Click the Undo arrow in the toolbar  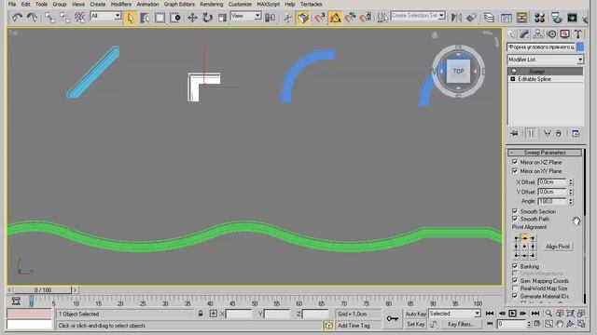(17, 18)
